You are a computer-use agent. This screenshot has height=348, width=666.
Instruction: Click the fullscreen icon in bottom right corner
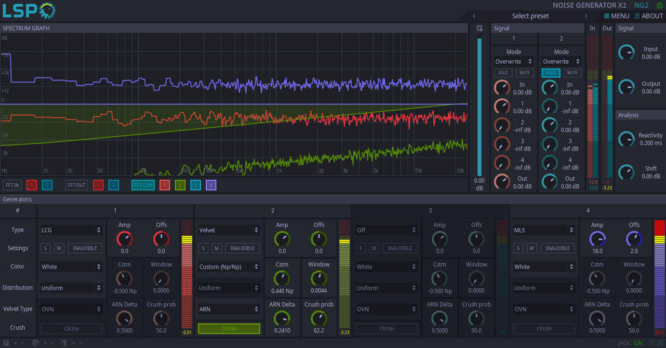[x=660, y=343]
